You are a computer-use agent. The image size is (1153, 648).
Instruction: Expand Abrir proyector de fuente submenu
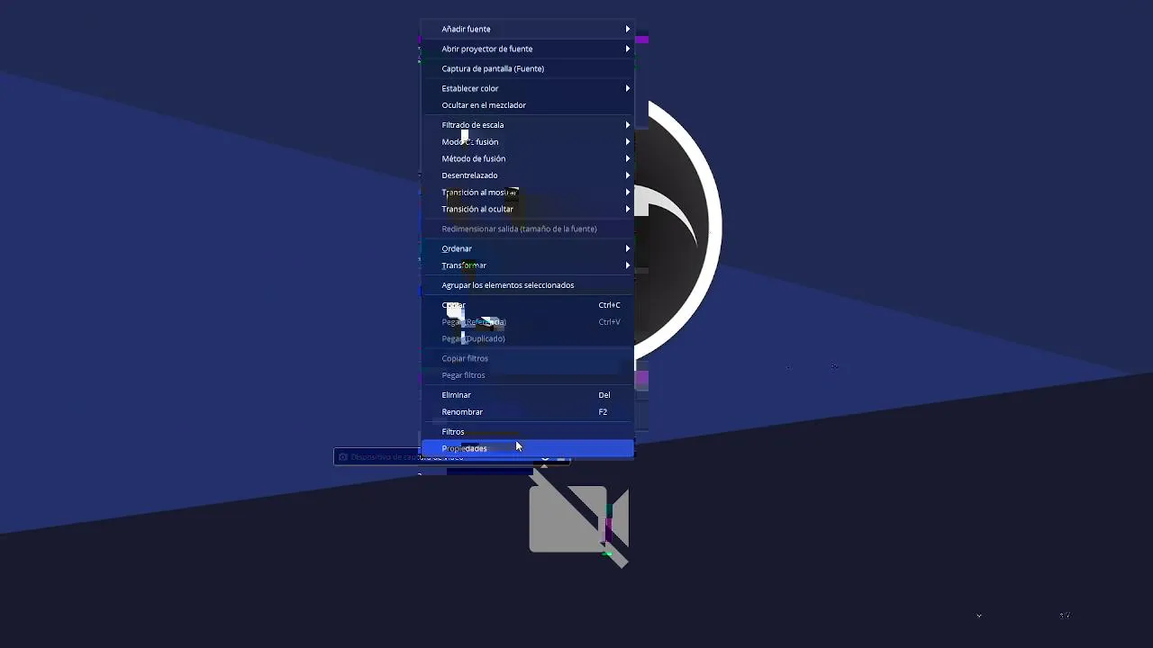pos(528,49)
